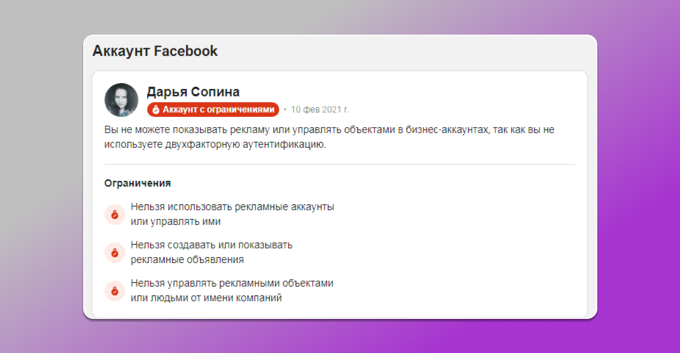Click the 'Аккаунт с ограничениями' red badge
This screenshot has width=680, height=353.
coord(213,109)
